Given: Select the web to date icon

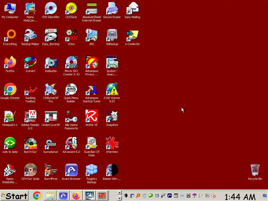Looking at the screenshot, I should [x=10, y=145].
